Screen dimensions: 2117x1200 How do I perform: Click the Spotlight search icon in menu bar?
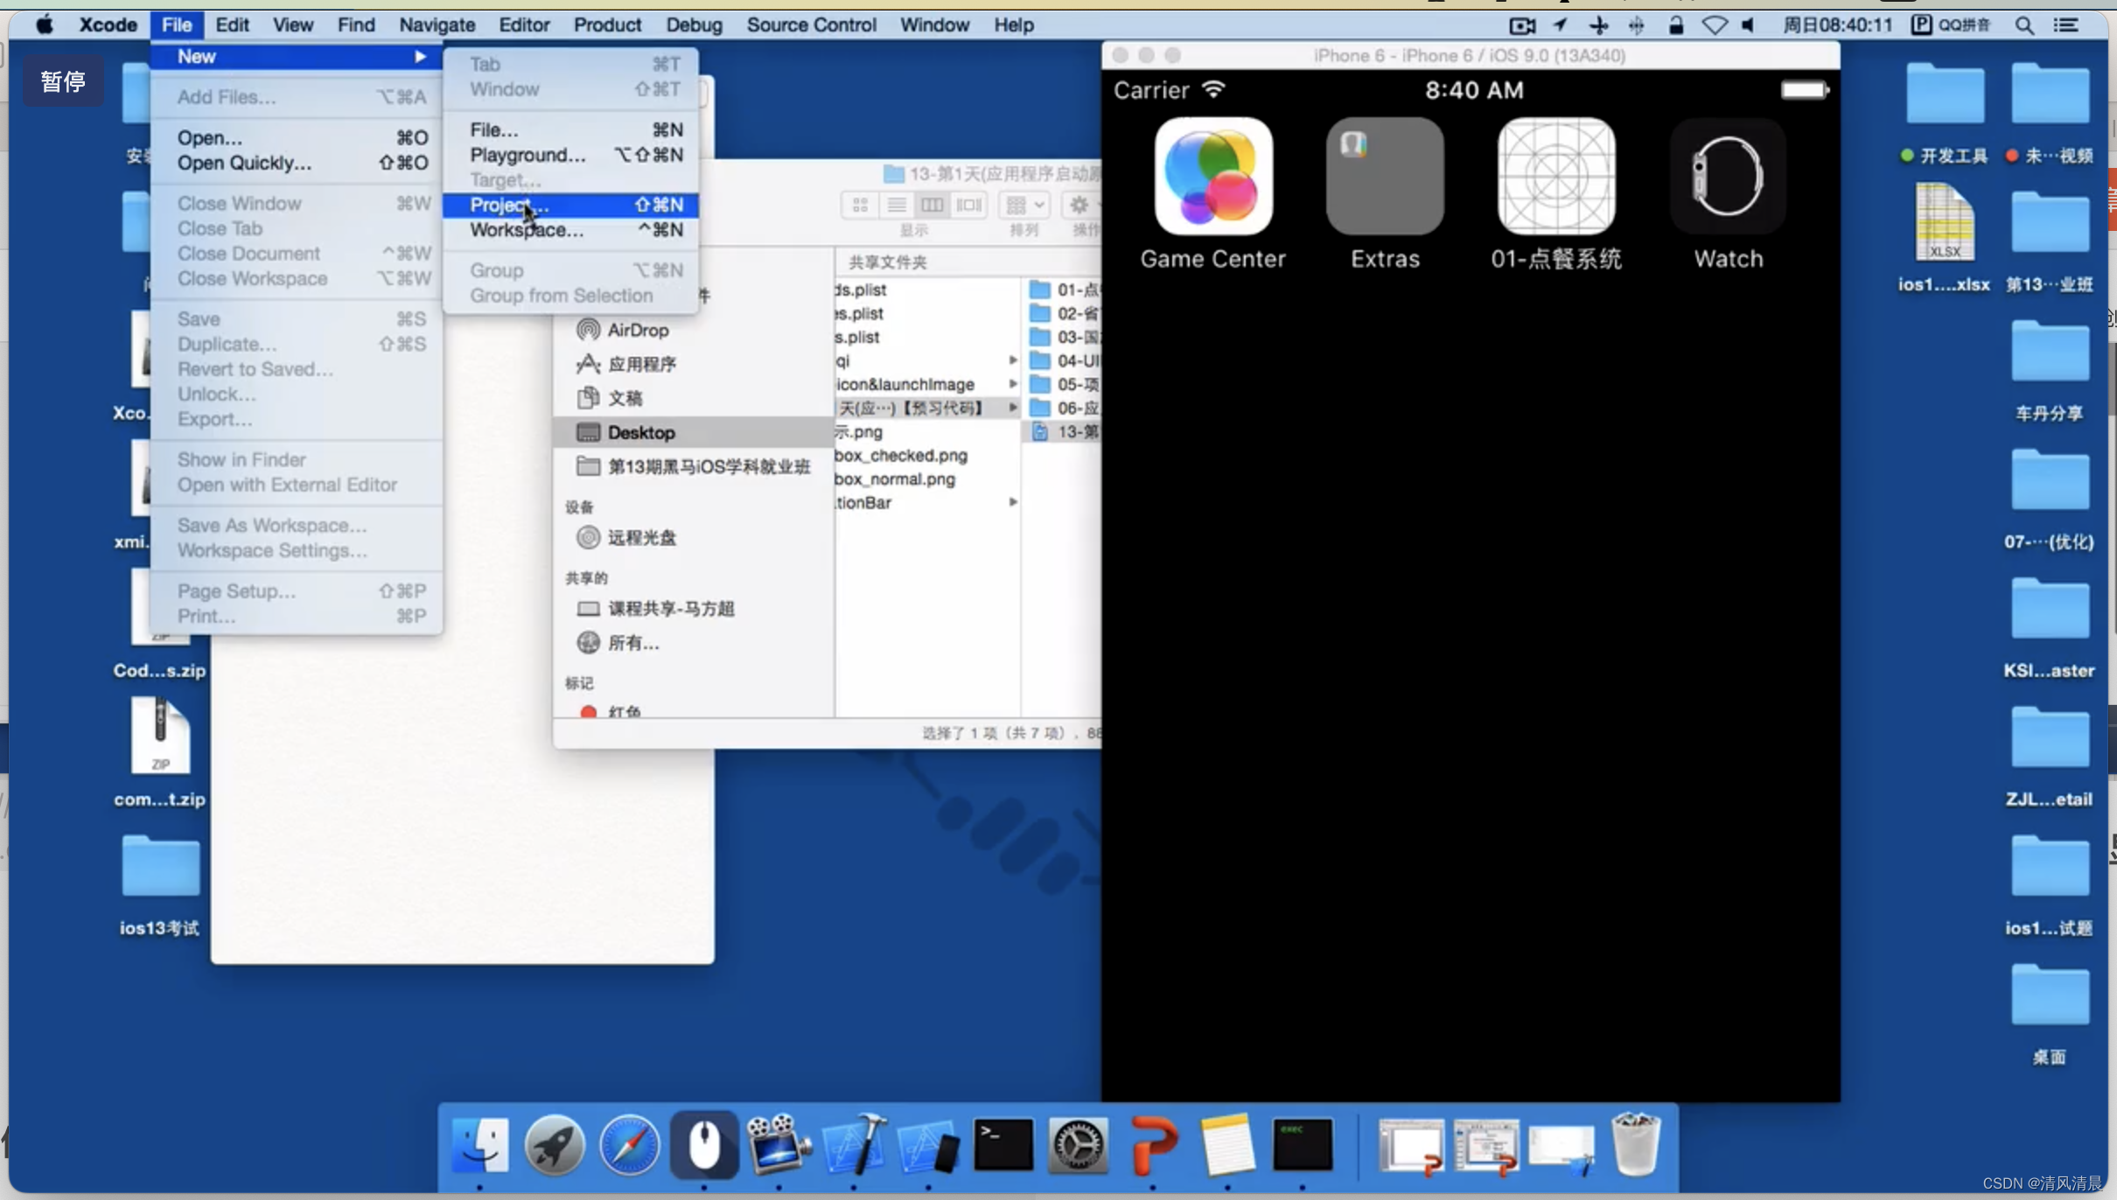[2023, 25]
